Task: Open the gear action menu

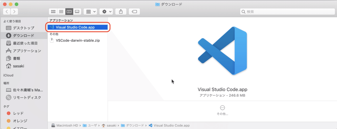Action: click(106, 11)
